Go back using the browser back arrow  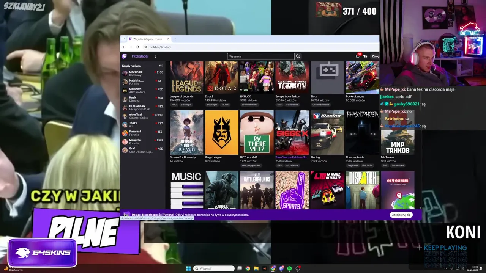[124, 47]
